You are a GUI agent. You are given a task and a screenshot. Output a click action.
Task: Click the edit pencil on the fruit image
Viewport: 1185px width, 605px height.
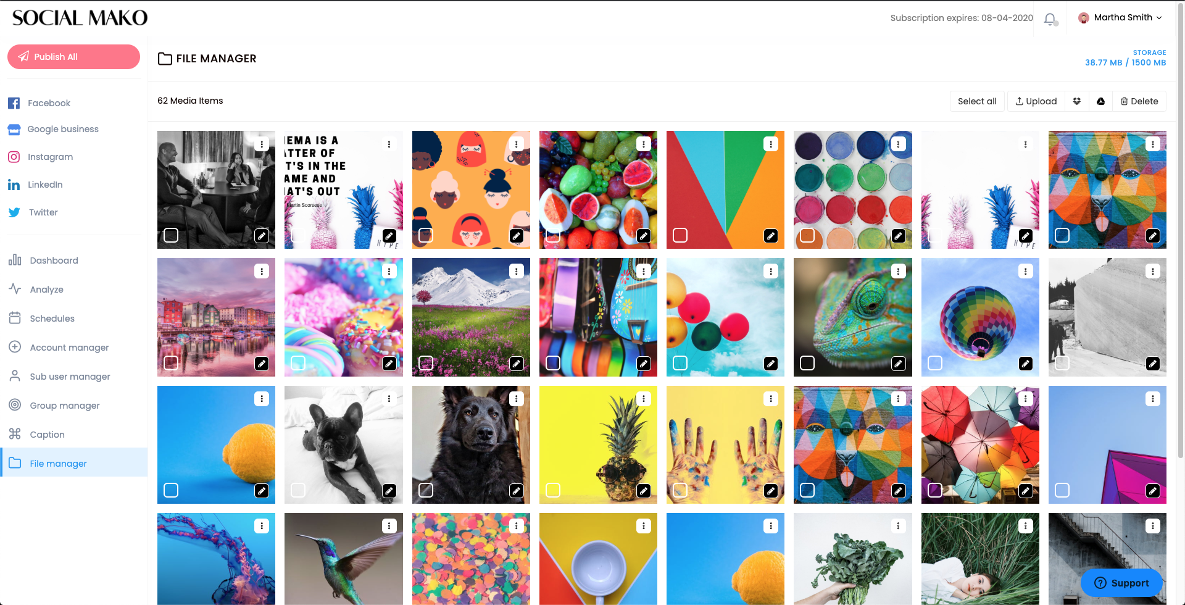(x=644, y=236)
